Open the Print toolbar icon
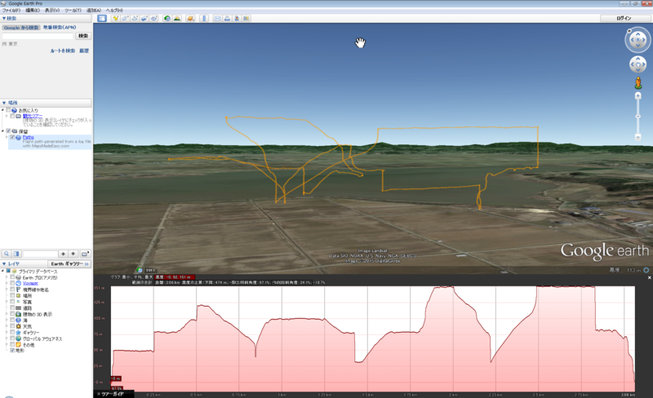The width and height of the screenshot is (653, 398). tap(227, 18)
